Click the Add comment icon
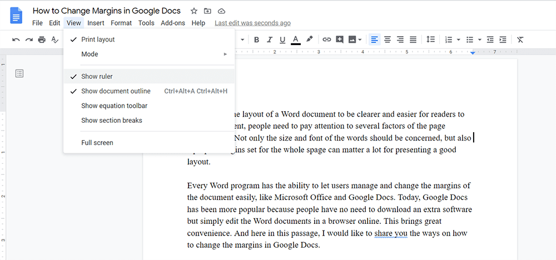 coord(340,39)
